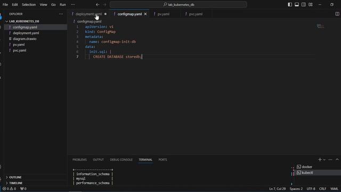Click the editor minimap
The image size is (341, 192).
[x=320, y=26]
